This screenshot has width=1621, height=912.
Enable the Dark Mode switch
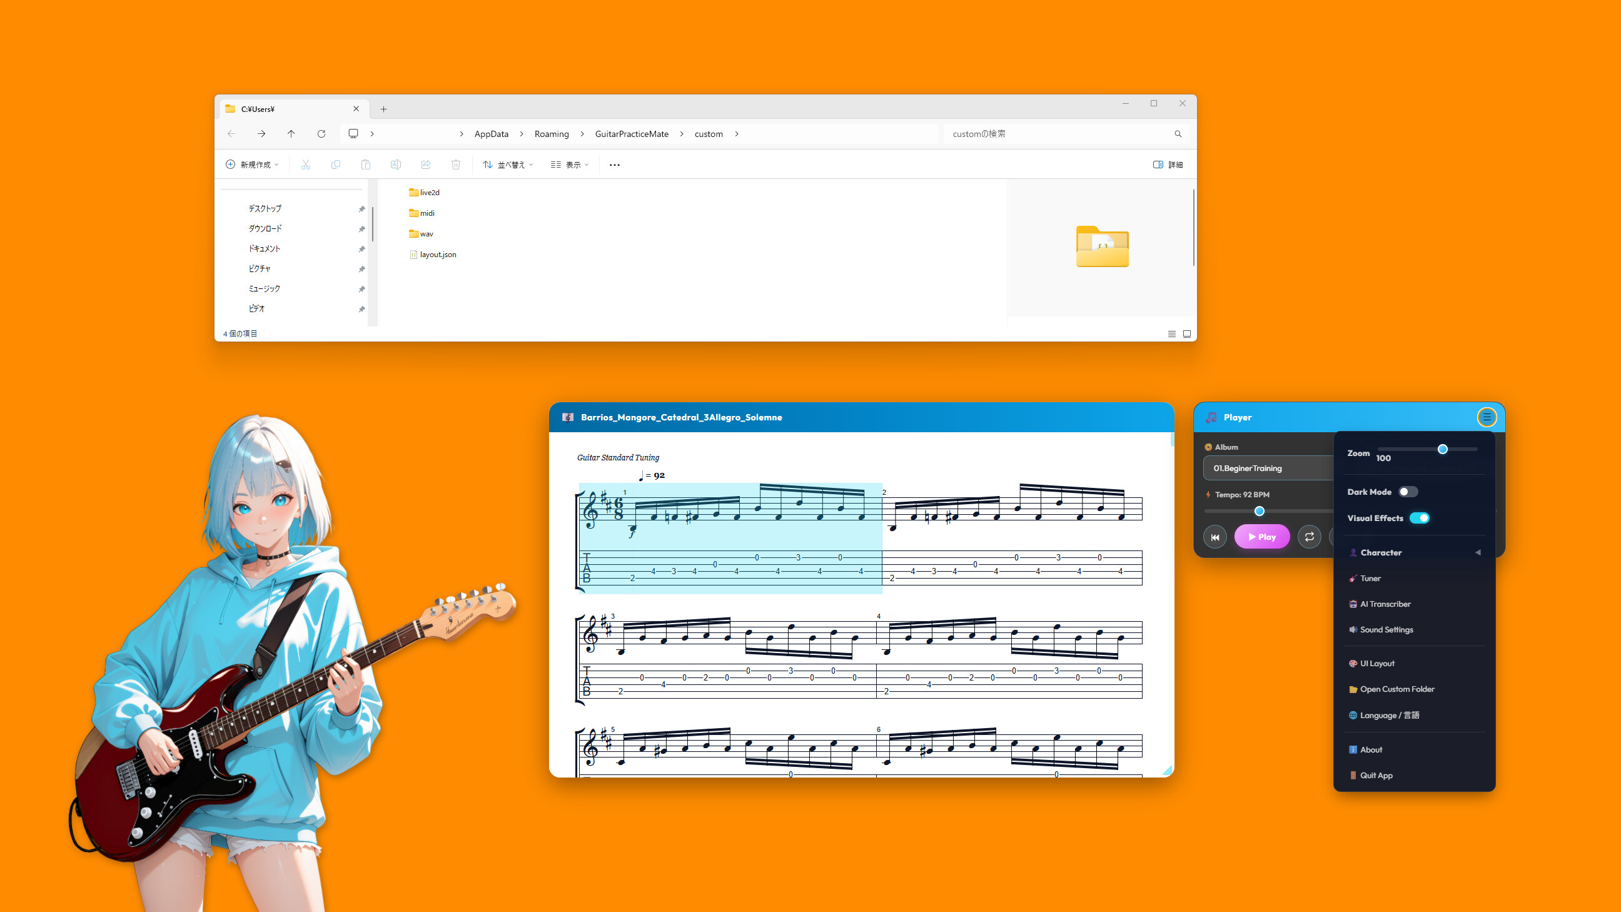click(x=1408, y=492)
